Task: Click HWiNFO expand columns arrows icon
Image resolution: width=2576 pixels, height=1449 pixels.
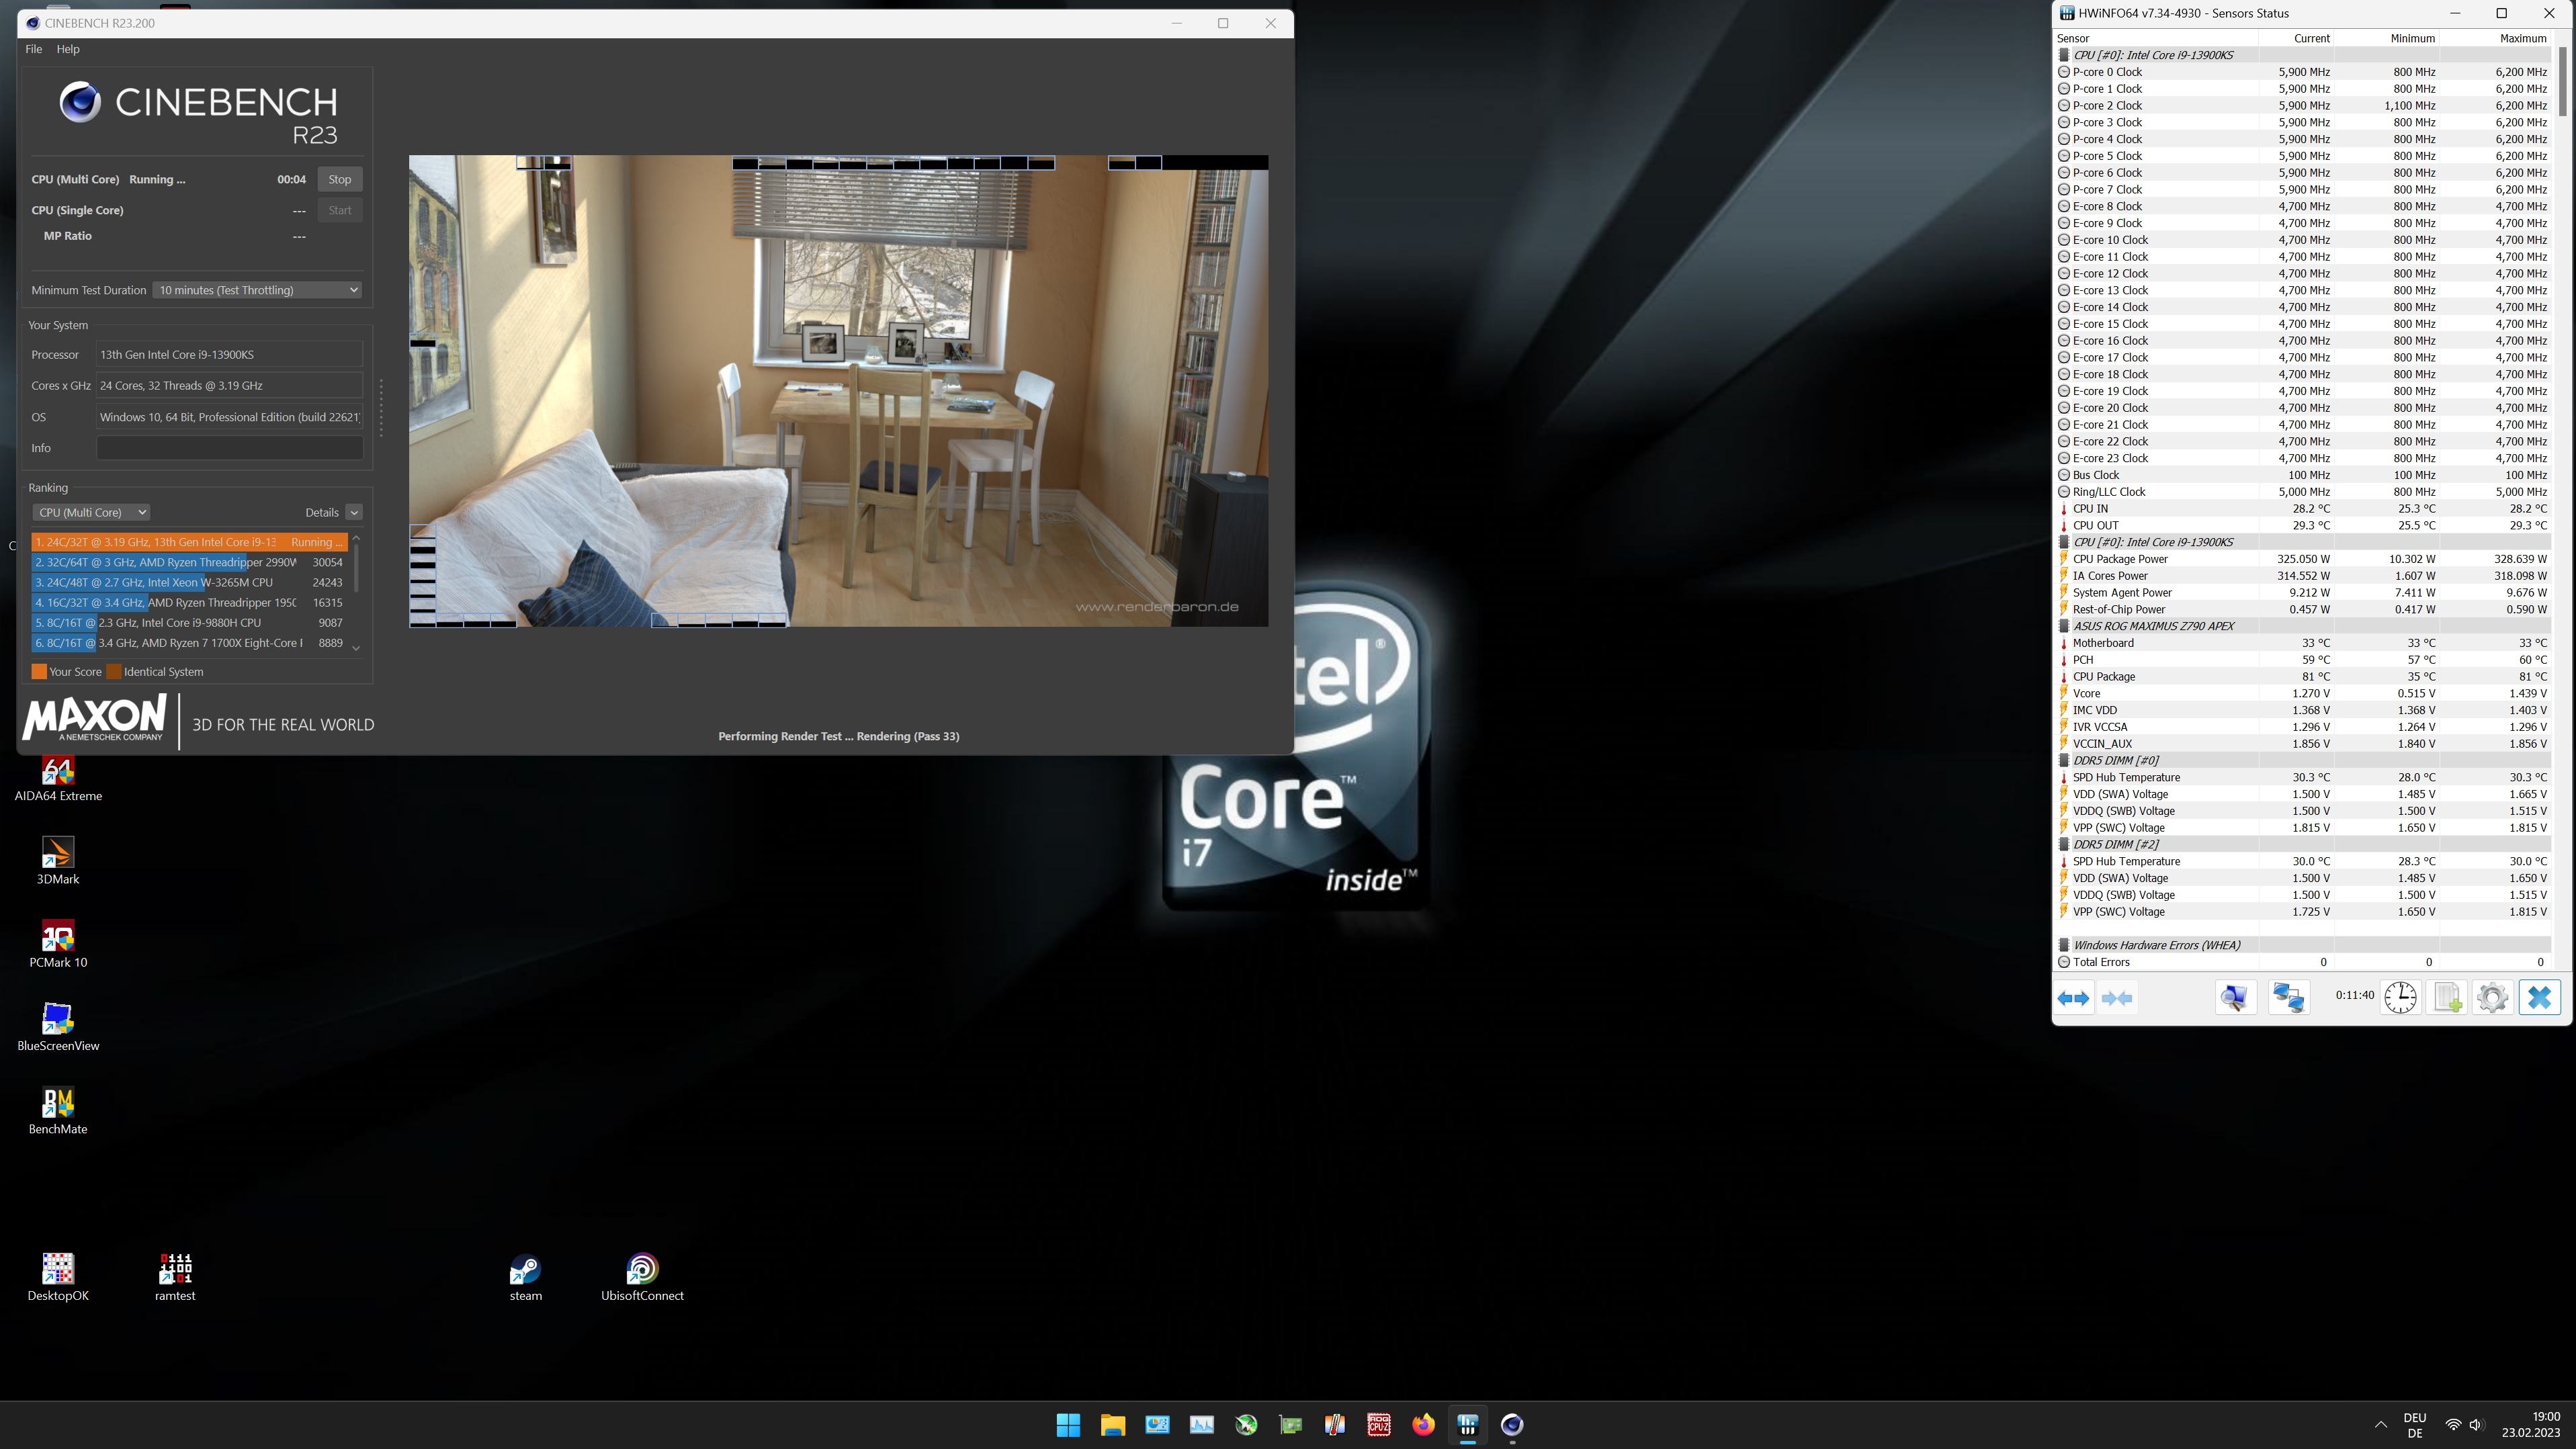Action: tap(2073, 998)
